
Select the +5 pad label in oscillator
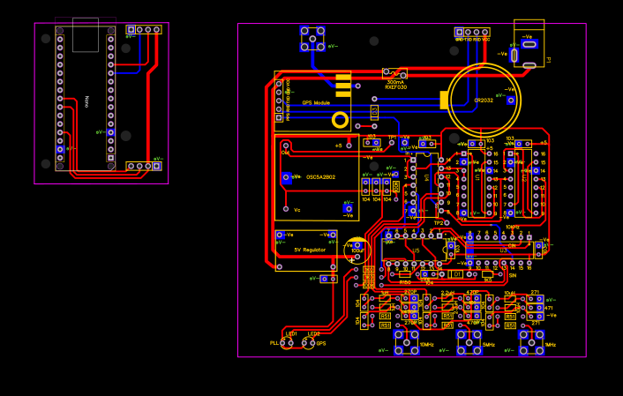tap(338, 146)
